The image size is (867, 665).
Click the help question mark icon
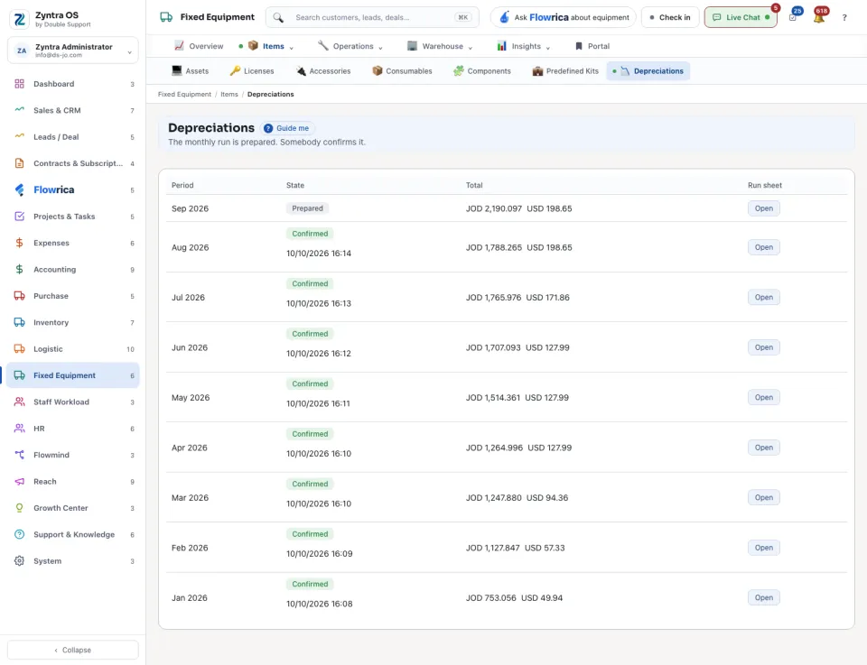click(x=844, y=18)
